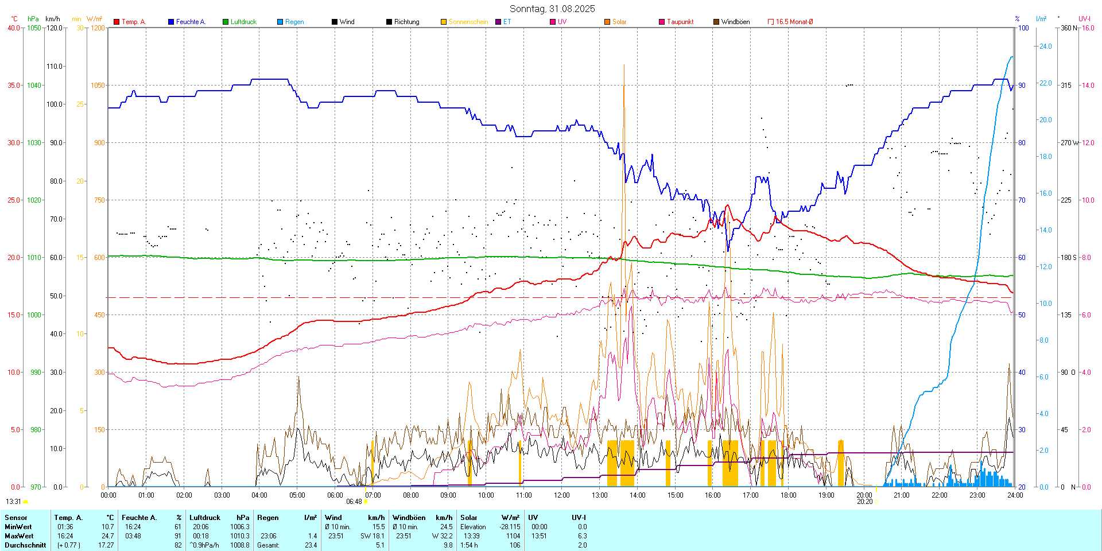Toggle the 16.5 Monat-Ø outline box
1102x551 pixels.
[771, 22]
